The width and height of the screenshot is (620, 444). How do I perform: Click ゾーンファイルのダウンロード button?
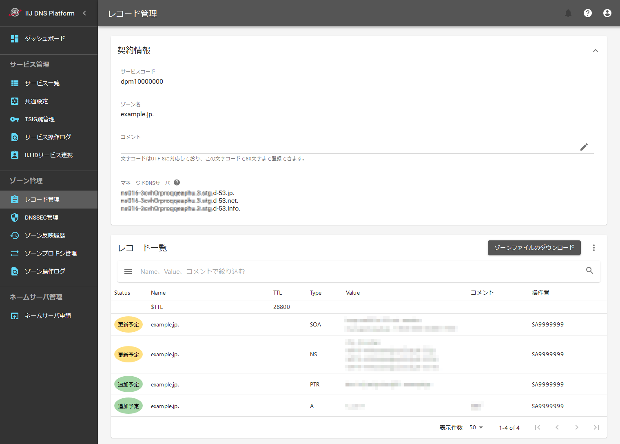[x=534, y=248]
